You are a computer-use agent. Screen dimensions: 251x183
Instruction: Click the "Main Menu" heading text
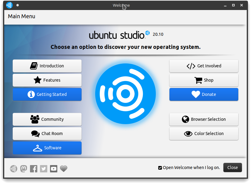point(22,16)
